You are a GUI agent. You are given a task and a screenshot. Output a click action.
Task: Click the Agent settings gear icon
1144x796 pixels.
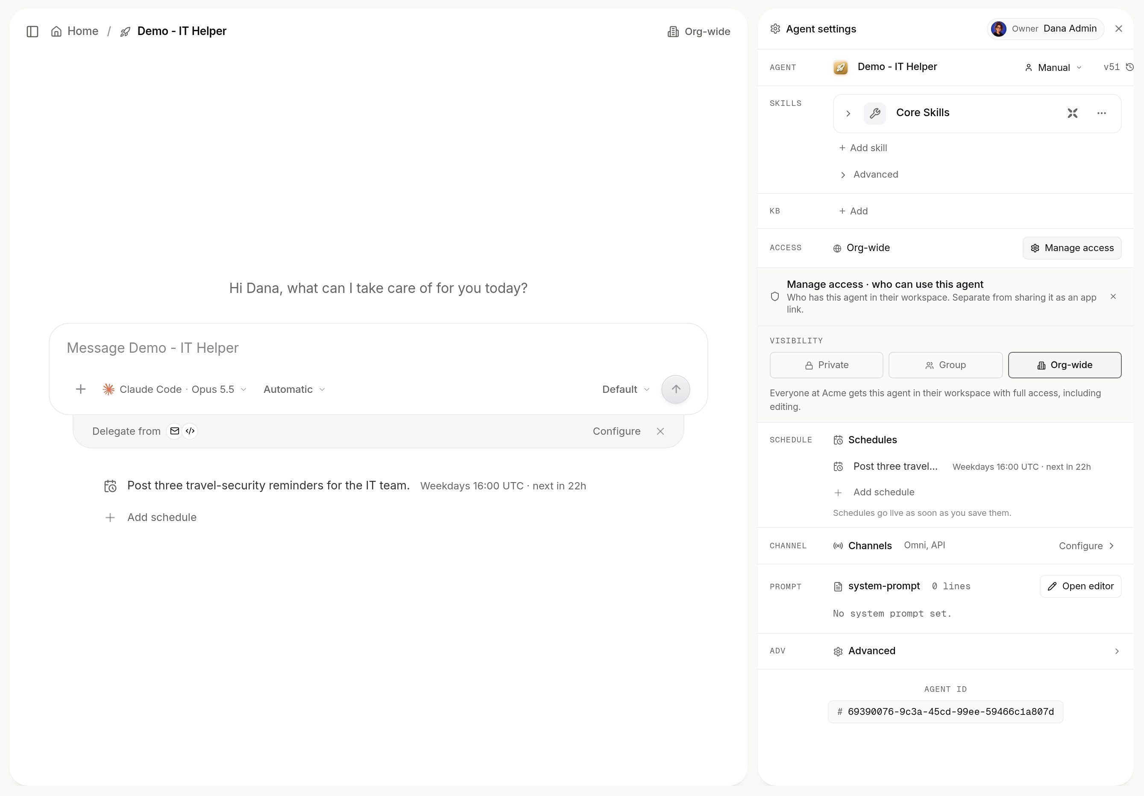pos(775,29)
